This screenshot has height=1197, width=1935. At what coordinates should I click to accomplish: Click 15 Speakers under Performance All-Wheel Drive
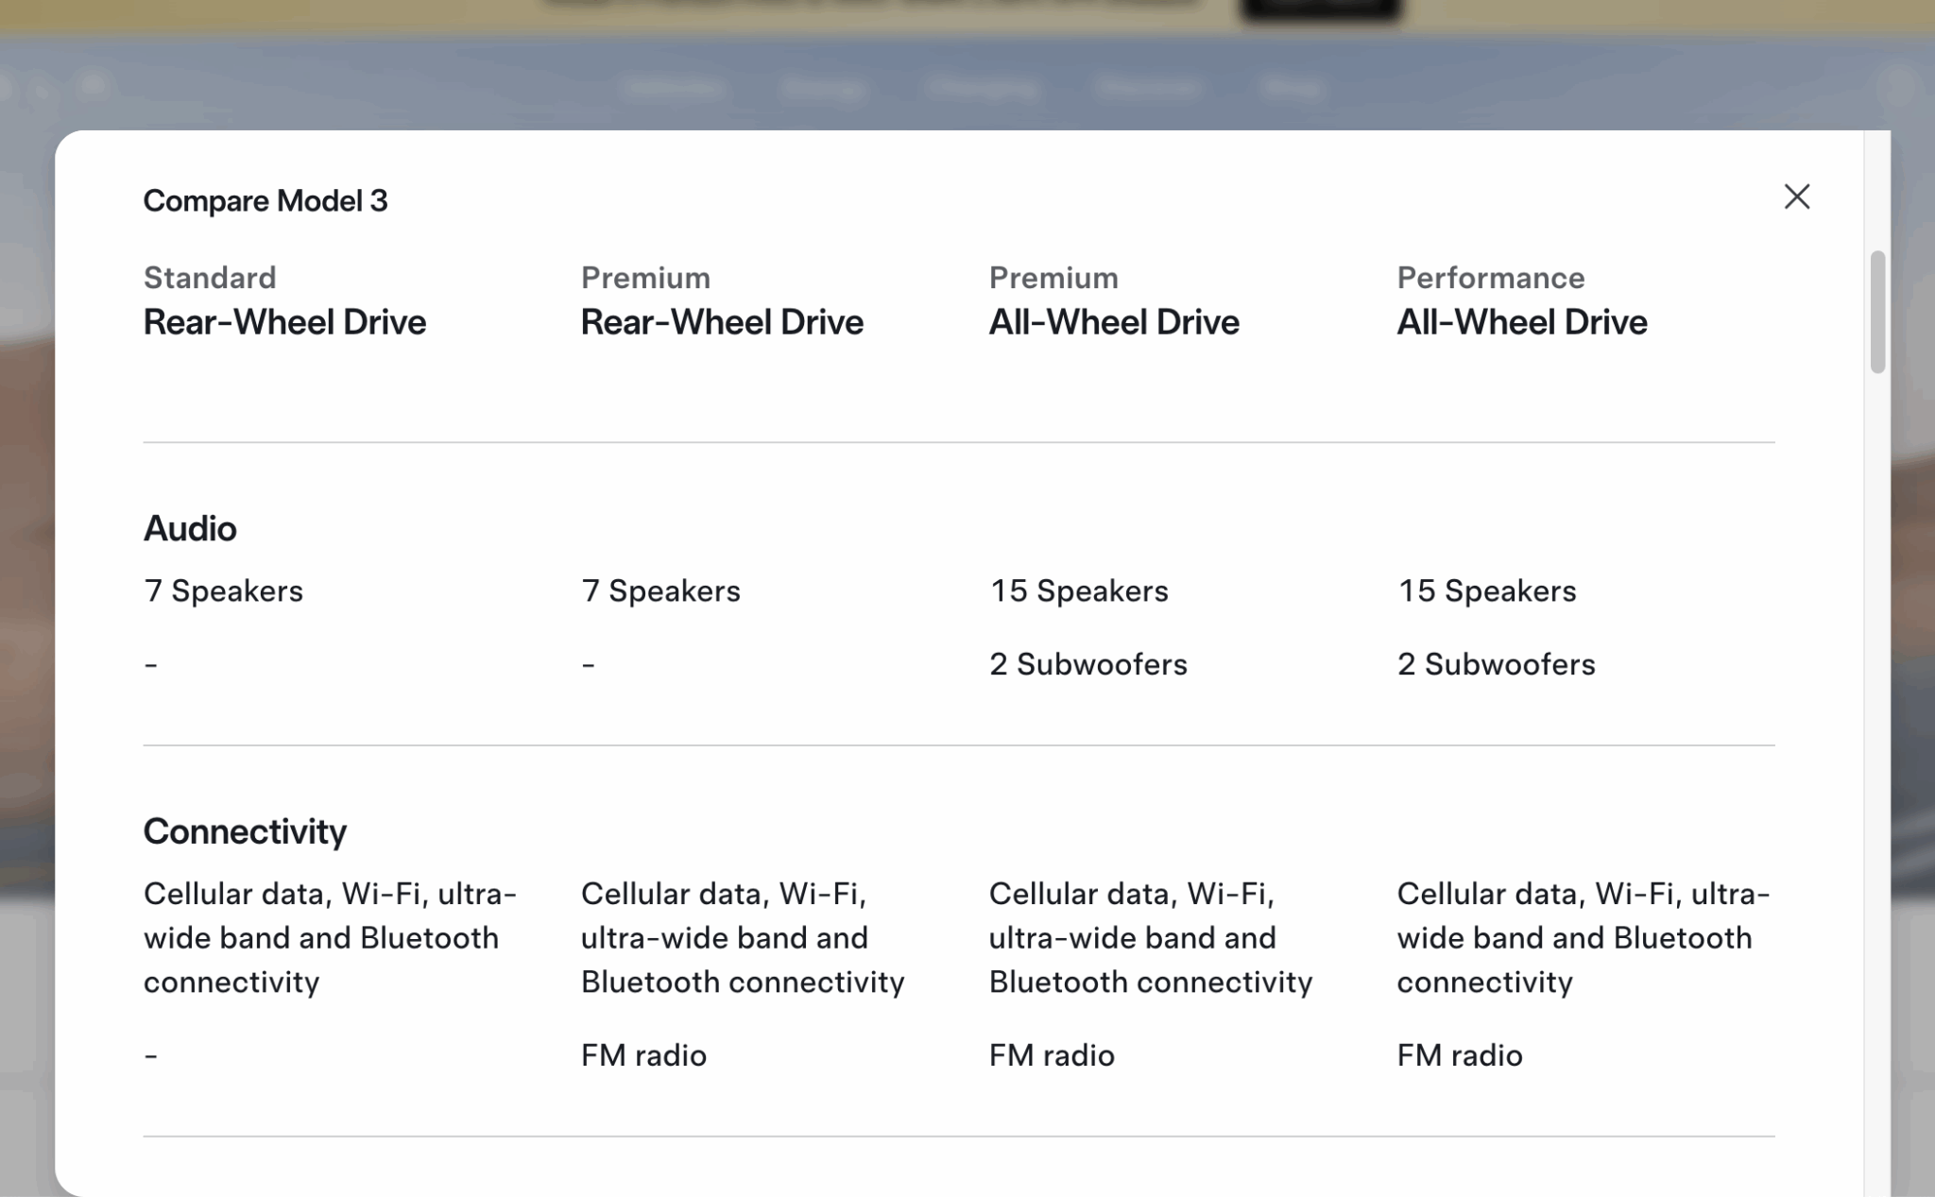coord(1487,590)
